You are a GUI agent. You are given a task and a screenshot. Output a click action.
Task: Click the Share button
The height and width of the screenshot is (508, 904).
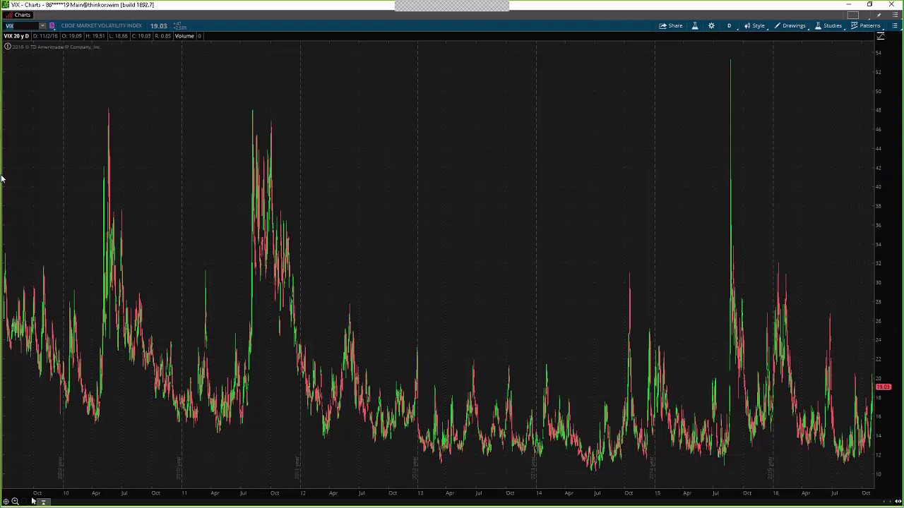pos(671,26)
